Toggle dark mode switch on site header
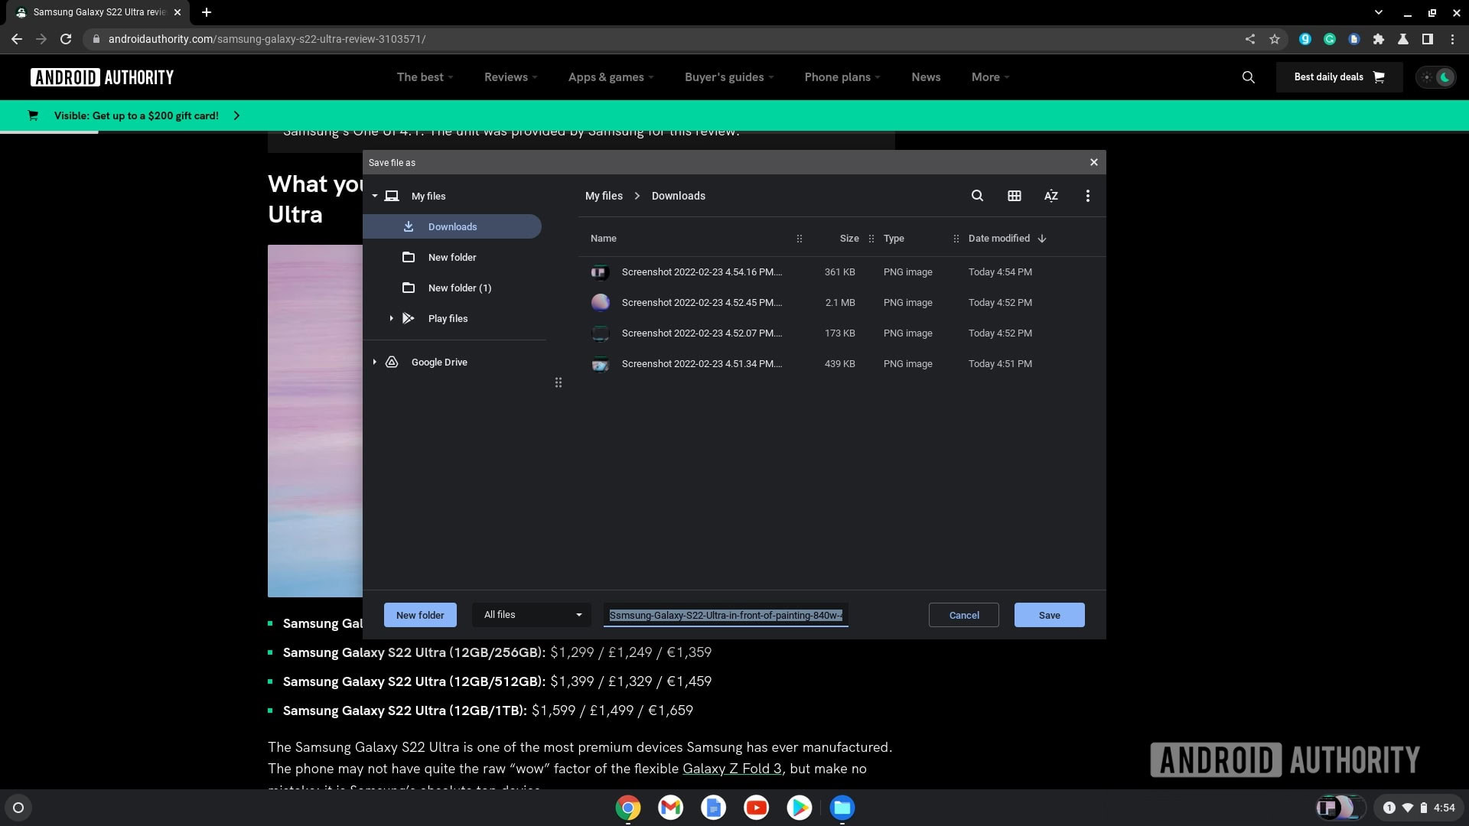The width and height of the screenshot is (1469, 826). pos(1436,77)
